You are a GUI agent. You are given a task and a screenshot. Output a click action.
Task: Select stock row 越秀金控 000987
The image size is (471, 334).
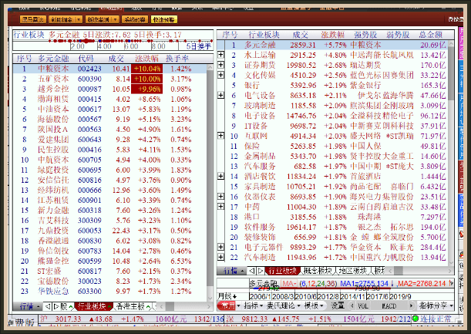click(x=109, y=89)
